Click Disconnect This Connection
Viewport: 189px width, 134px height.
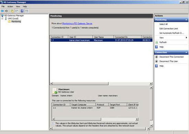tap(171, 57)
